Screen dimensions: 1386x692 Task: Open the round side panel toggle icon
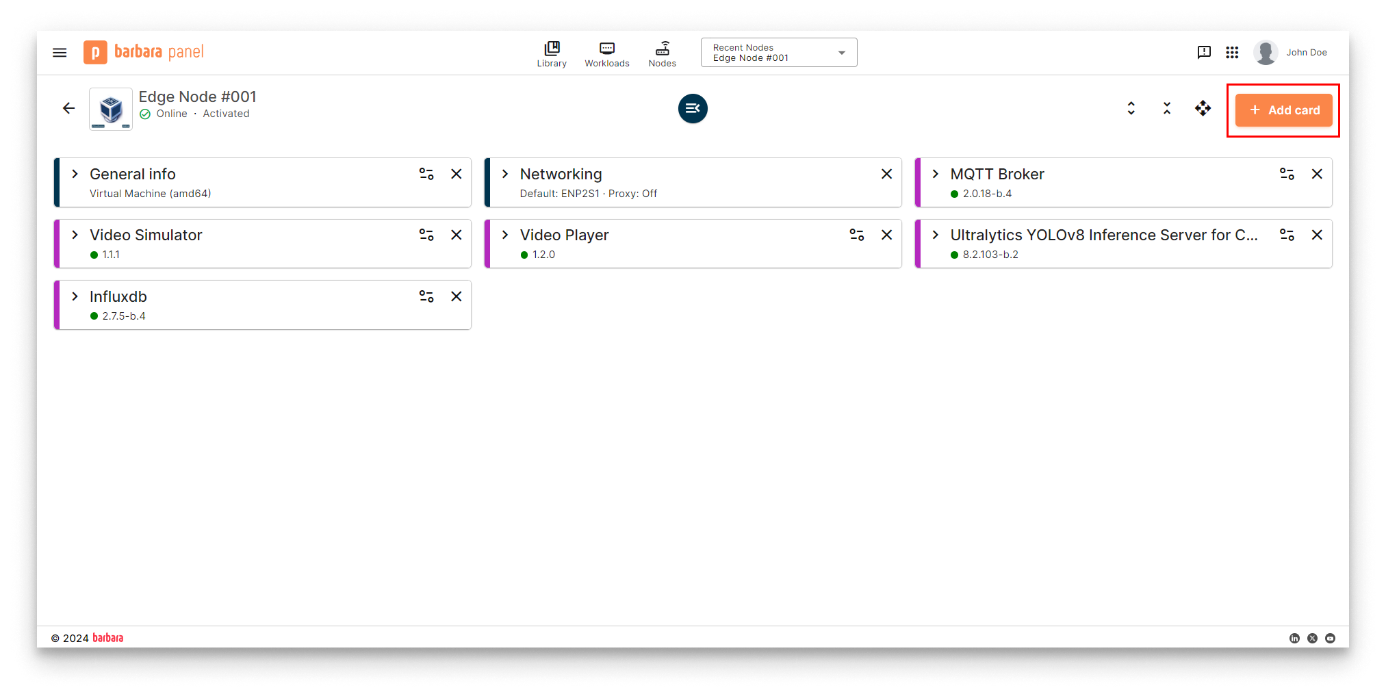[x=693, y=108]
